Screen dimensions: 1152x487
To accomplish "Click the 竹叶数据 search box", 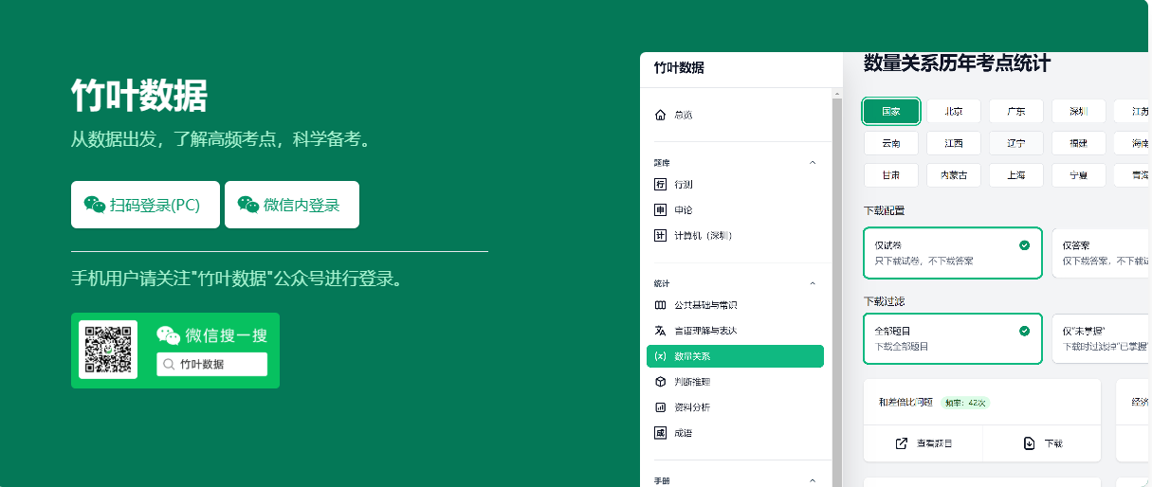I will point(211,364).
